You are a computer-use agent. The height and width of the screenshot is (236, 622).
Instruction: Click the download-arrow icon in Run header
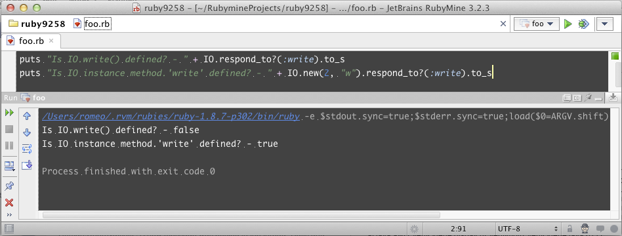click(613, 97)
